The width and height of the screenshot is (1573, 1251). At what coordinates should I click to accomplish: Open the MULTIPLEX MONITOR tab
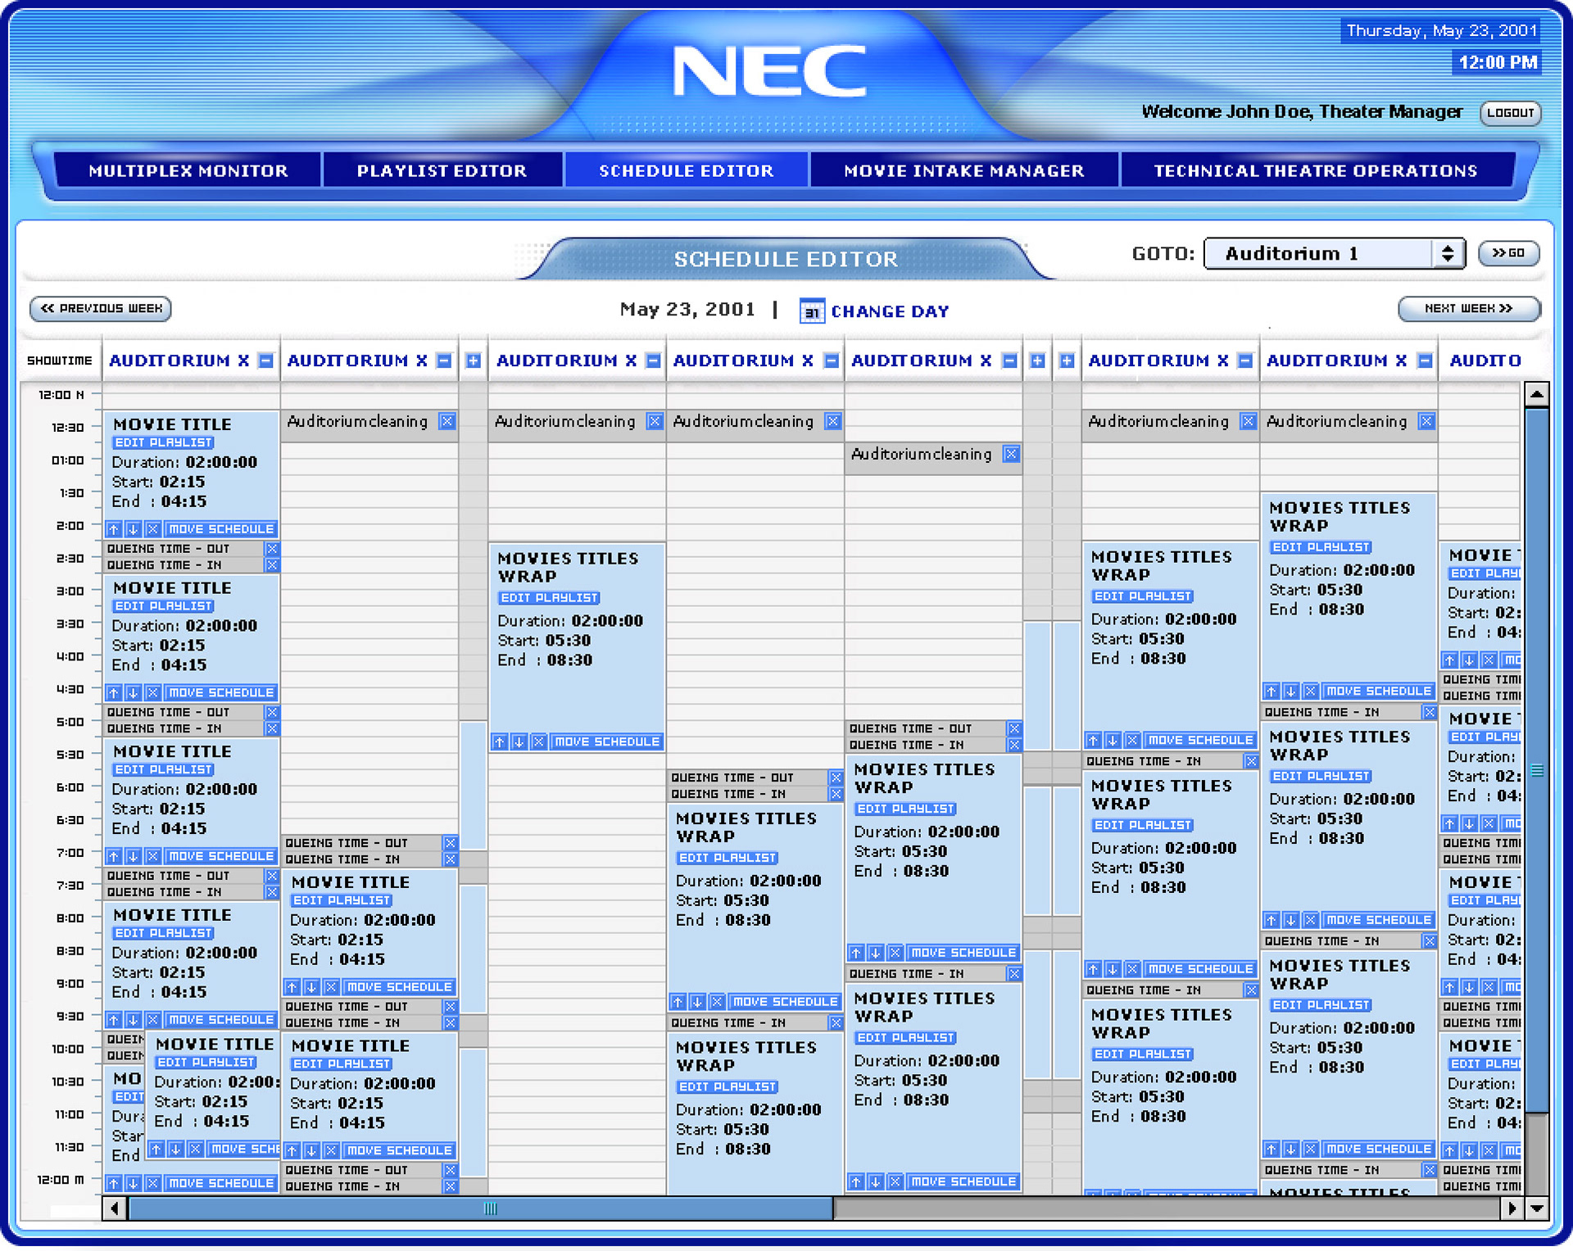tap(188, 170)
